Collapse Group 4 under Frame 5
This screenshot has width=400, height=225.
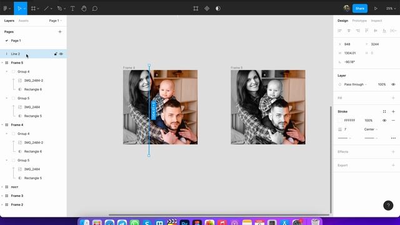(x=7, y=72)
